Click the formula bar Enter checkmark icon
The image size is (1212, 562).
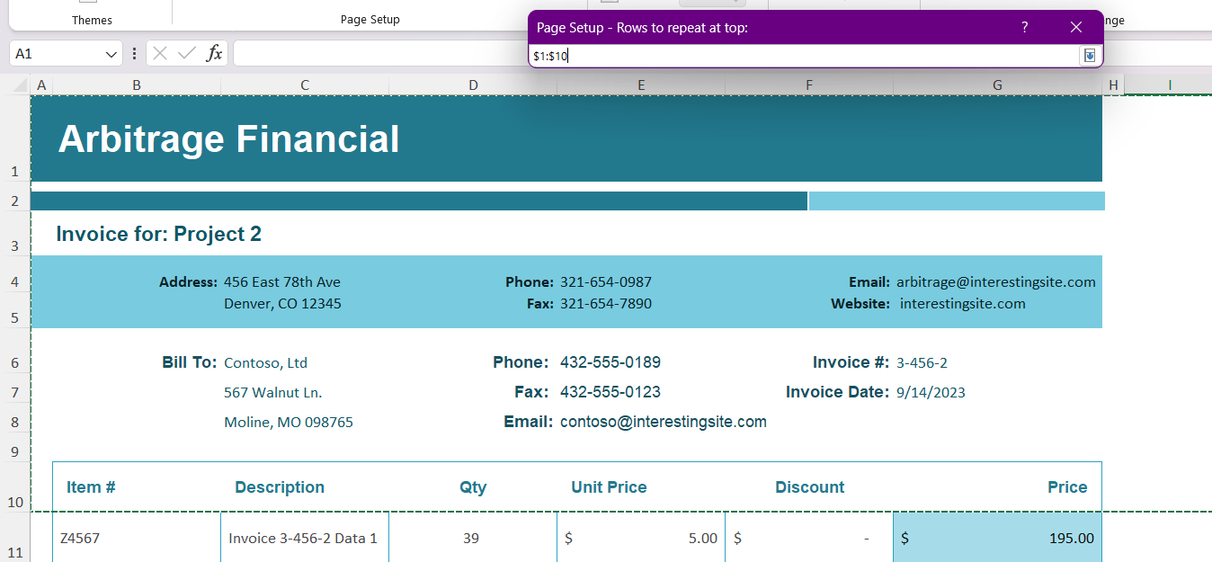click(187, 53)
